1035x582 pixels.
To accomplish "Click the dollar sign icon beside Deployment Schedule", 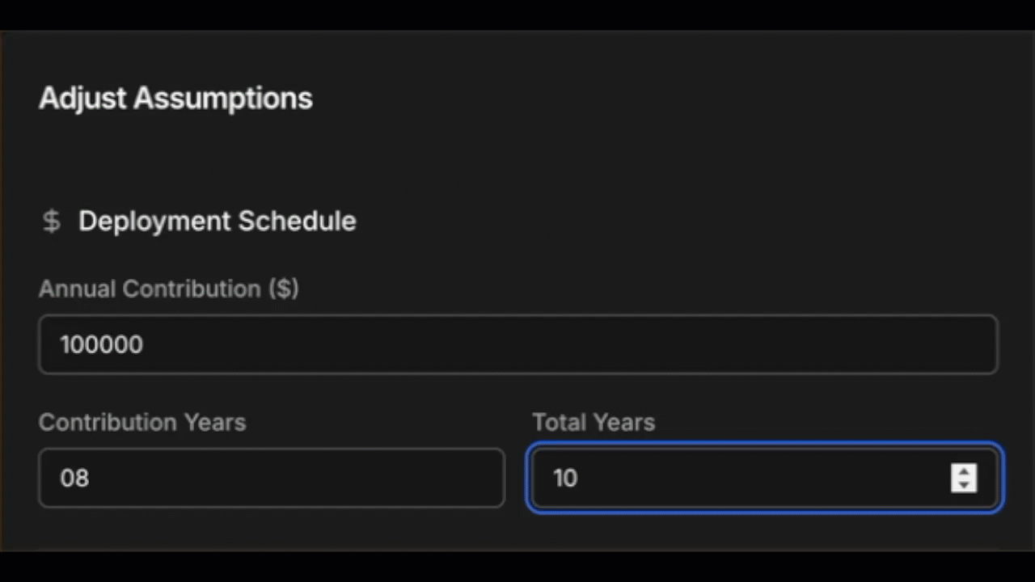I will [52, 221].
